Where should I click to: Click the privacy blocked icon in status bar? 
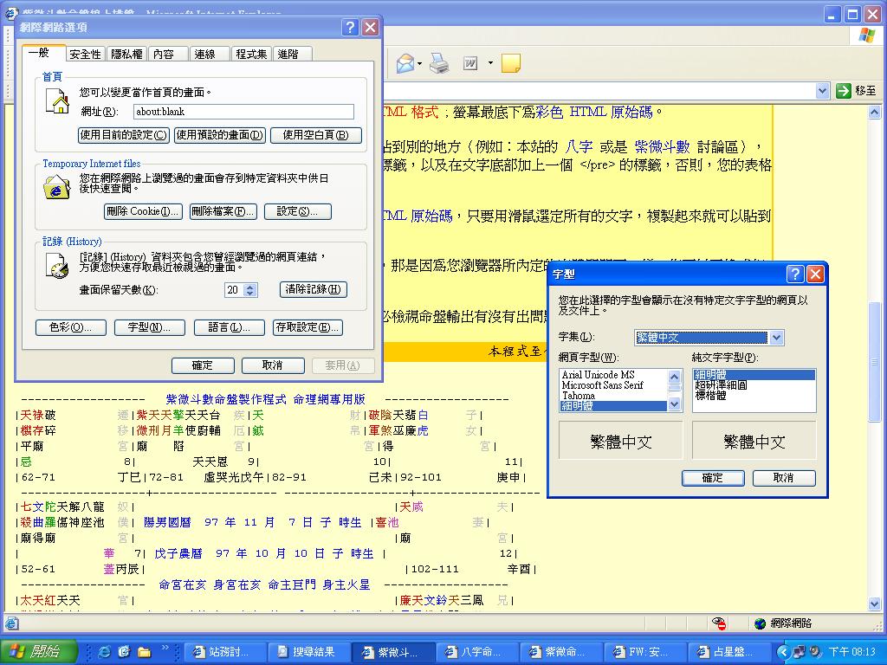719,623
